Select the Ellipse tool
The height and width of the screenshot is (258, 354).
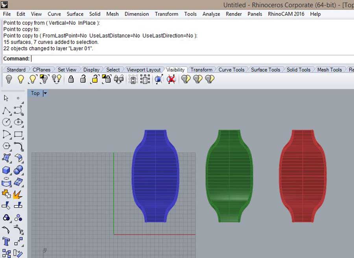coord(18,122)
